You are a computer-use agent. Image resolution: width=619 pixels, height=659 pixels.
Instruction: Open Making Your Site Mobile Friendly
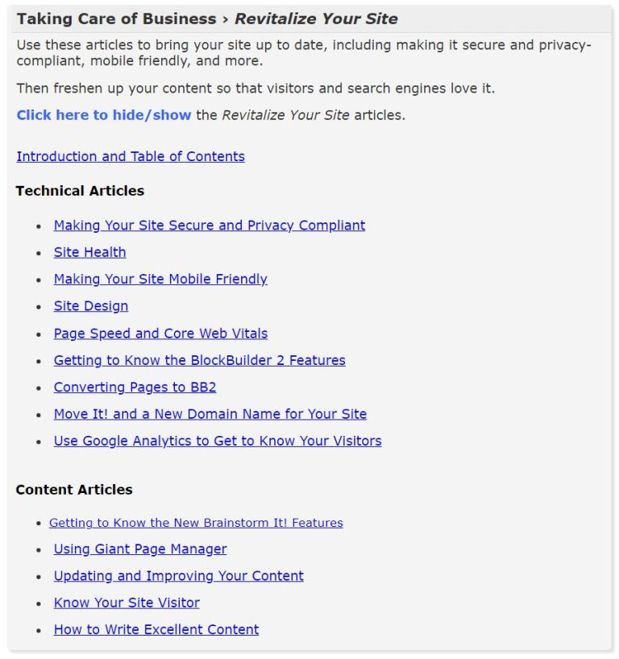point(160,279)
